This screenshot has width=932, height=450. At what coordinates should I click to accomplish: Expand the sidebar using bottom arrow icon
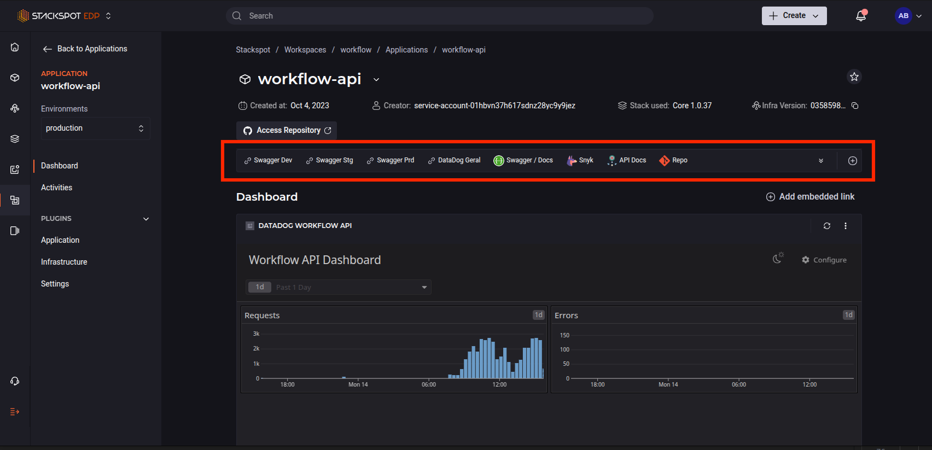tap(15, 412)
